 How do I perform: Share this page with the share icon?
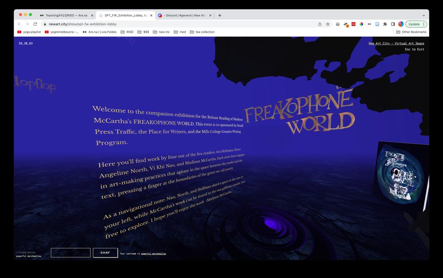click(x=320, y=24)
